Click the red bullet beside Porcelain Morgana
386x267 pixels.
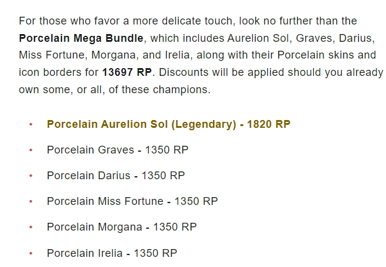pos(30,228)
